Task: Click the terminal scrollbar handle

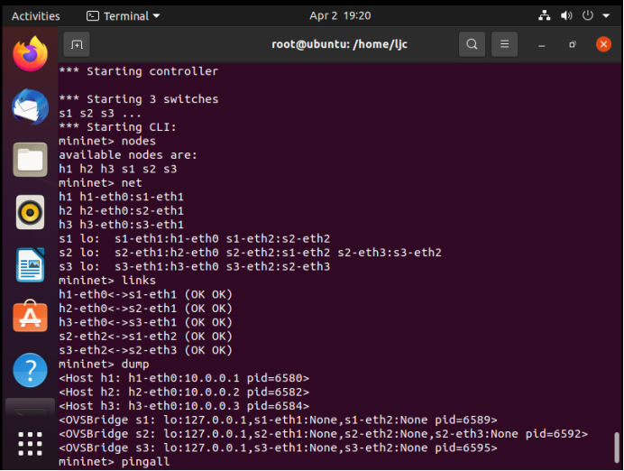Action: tap(617, 448)
